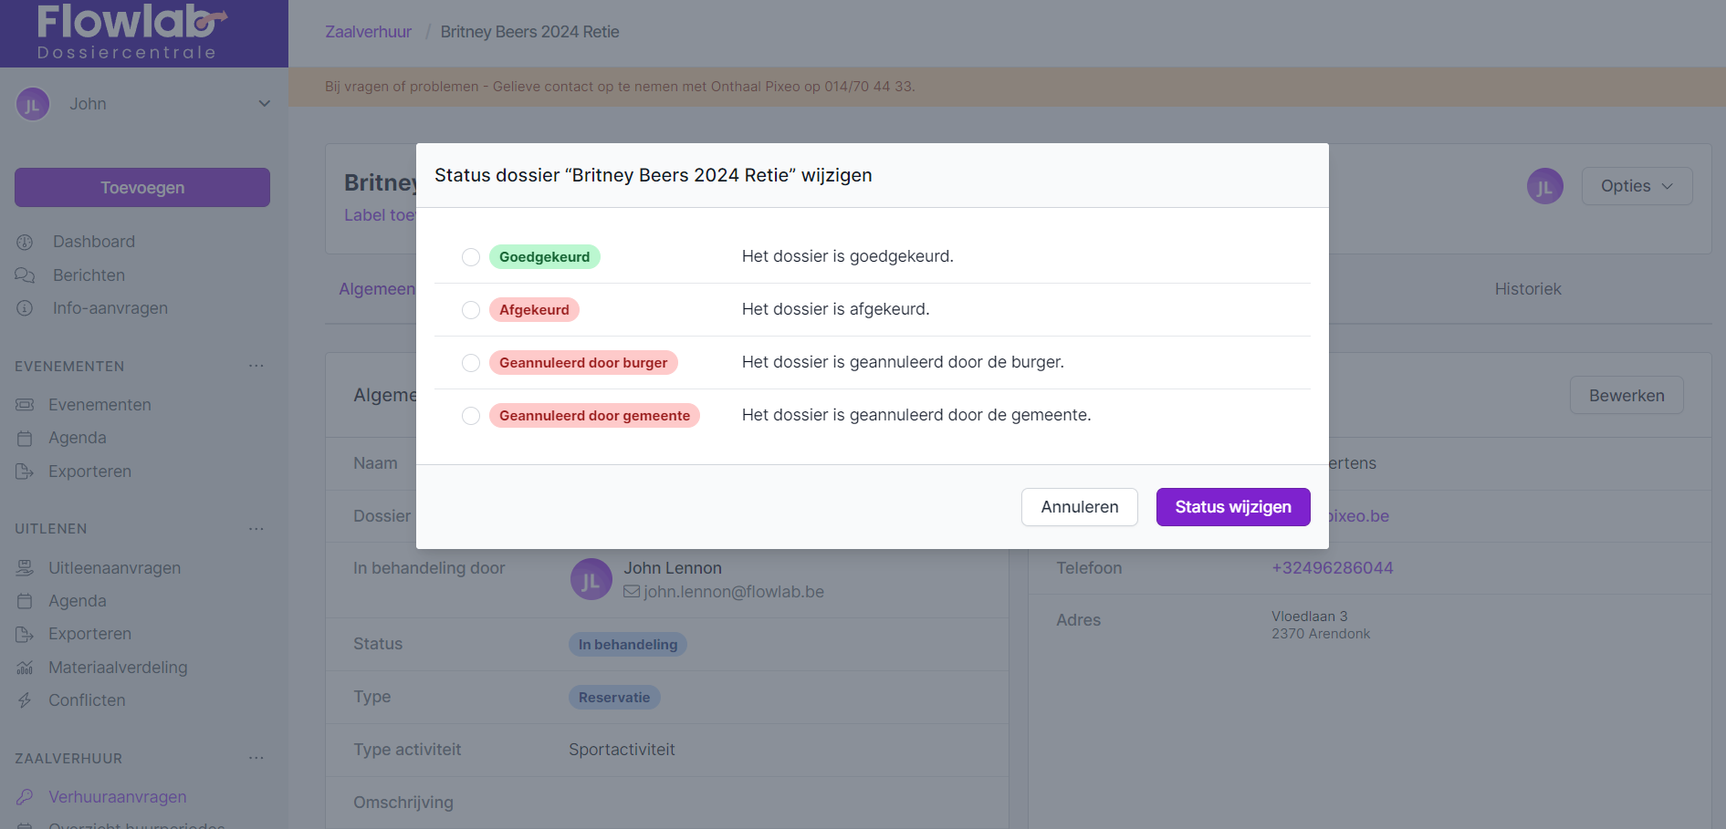Click the Zaalverhuur breadcrumb link
This screenshot has height=829, width=1726.
368,32
